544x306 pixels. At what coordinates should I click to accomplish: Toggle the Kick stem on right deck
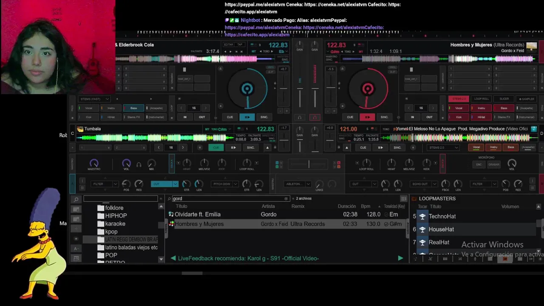[459, 117]
